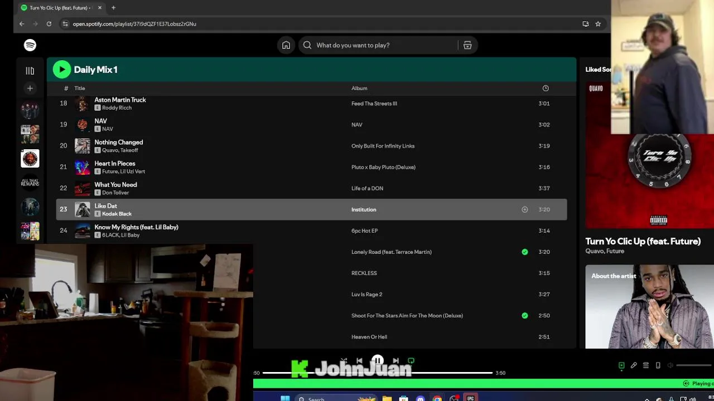Pause the current track
The image size is (714, 401).
378,361
